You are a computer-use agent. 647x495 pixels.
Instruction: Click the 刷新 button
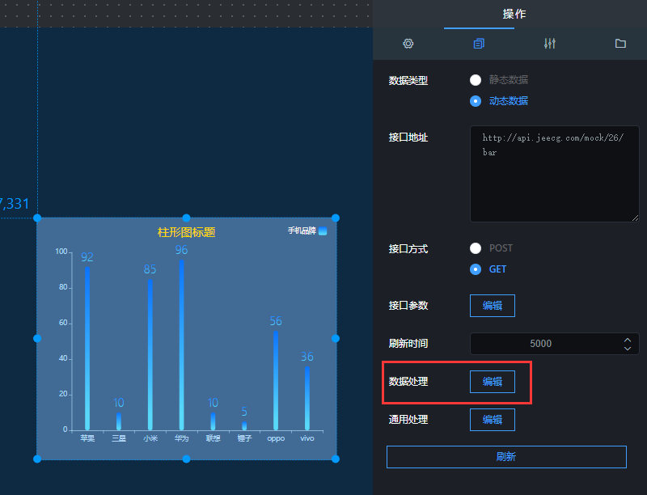(506, 457)
